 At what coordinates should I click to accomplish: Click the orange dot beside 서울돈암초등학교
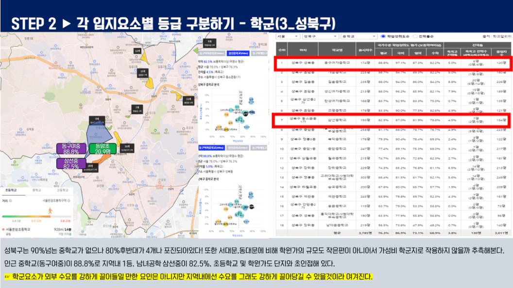3,229
